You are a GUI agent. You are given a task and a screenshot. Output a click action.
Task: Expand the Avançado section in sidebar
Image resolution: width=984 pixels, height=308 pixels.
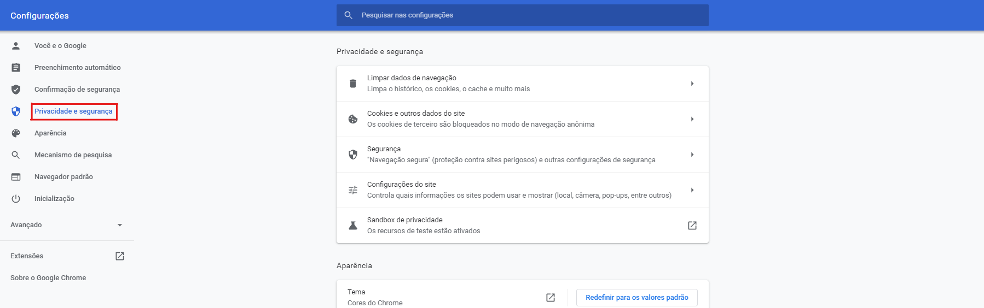(x=120, y=225)
